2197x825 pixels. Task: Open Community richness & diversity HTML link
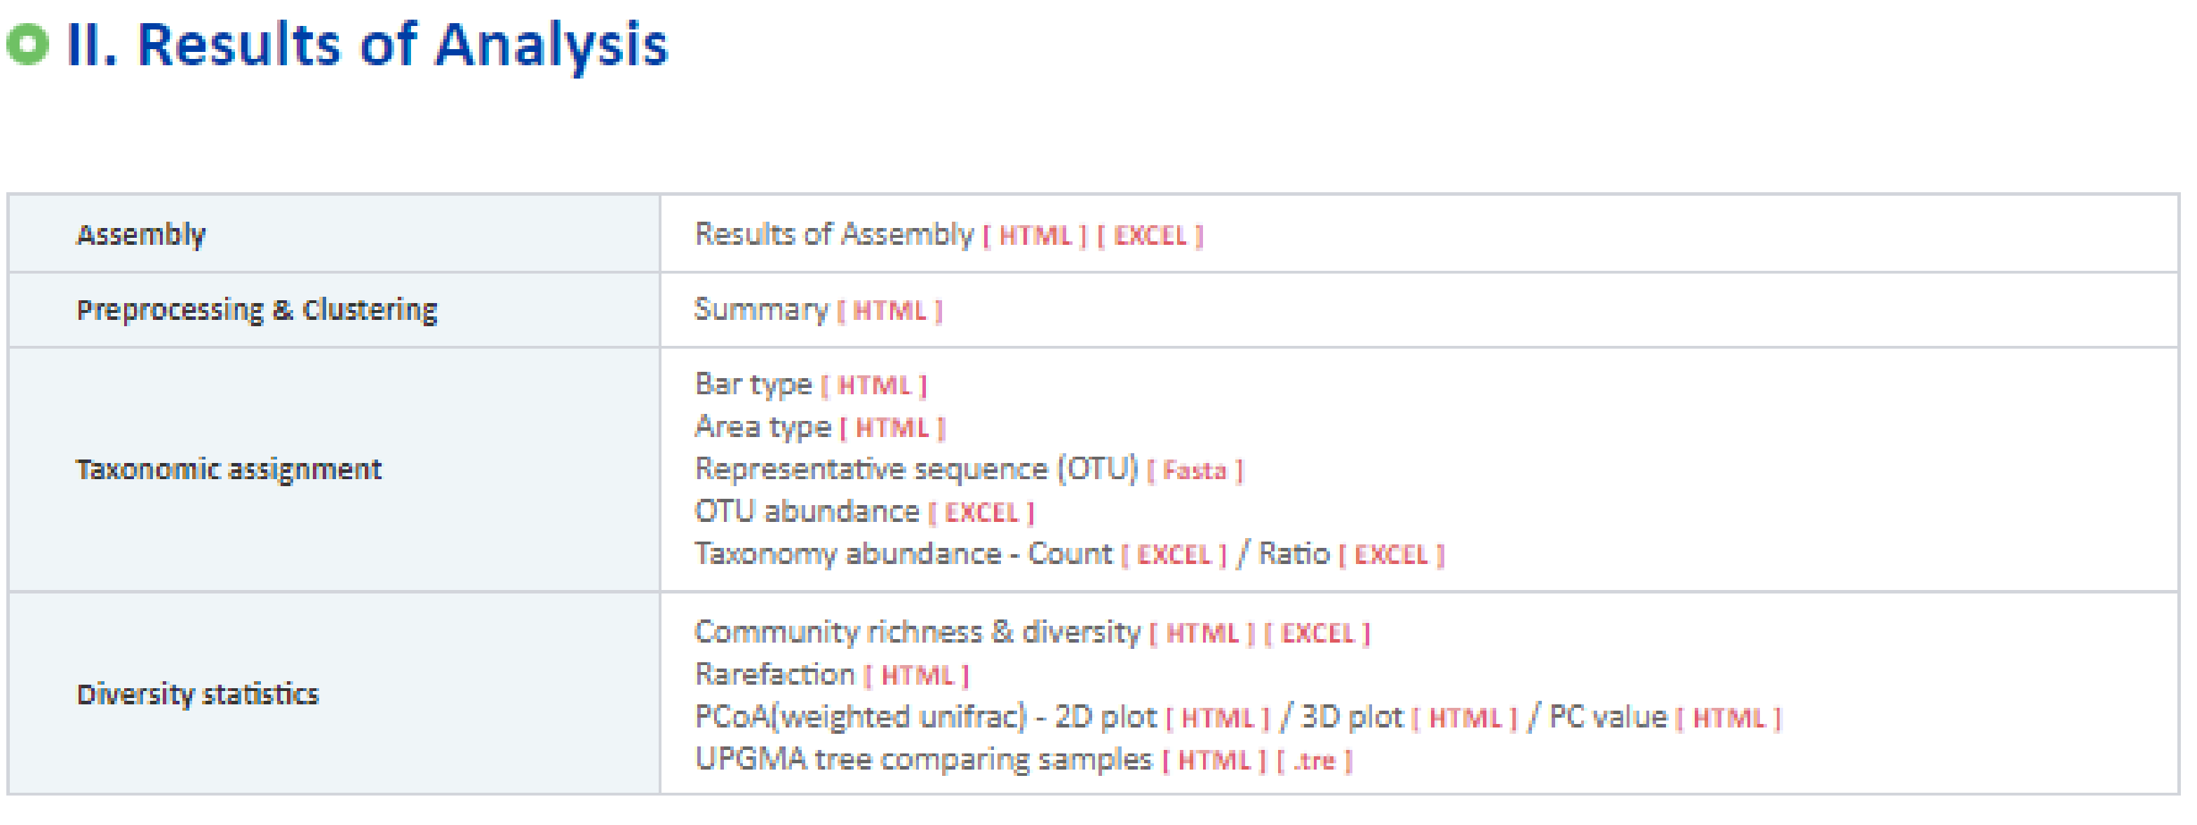[1202, 634]
